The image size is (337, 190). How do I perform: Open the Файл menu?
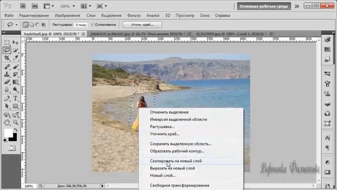9,15
